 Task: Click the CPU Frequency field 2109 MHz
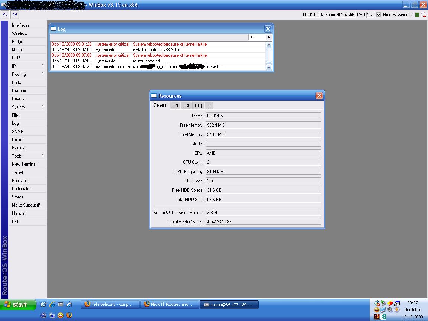click(263, 171)
